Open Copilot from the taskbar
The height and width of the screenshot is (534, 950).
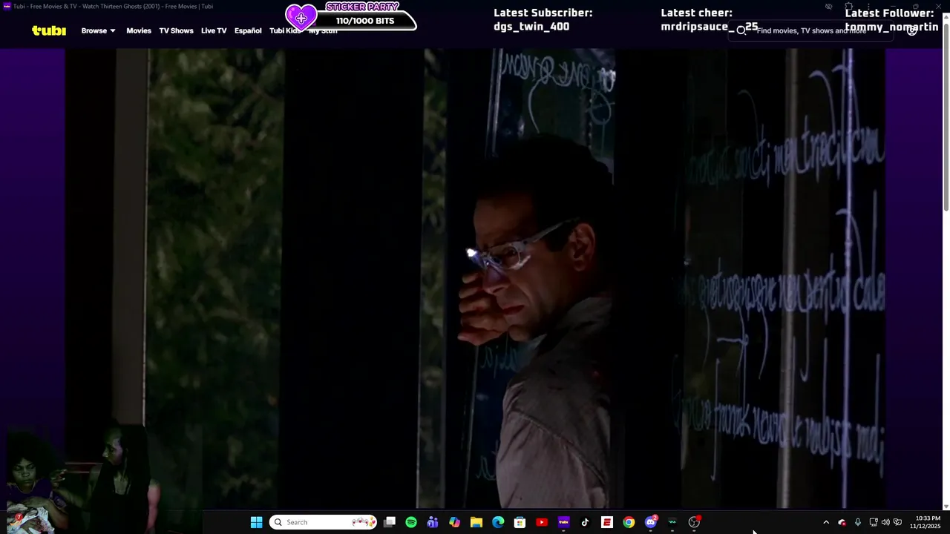click(454, 522)
